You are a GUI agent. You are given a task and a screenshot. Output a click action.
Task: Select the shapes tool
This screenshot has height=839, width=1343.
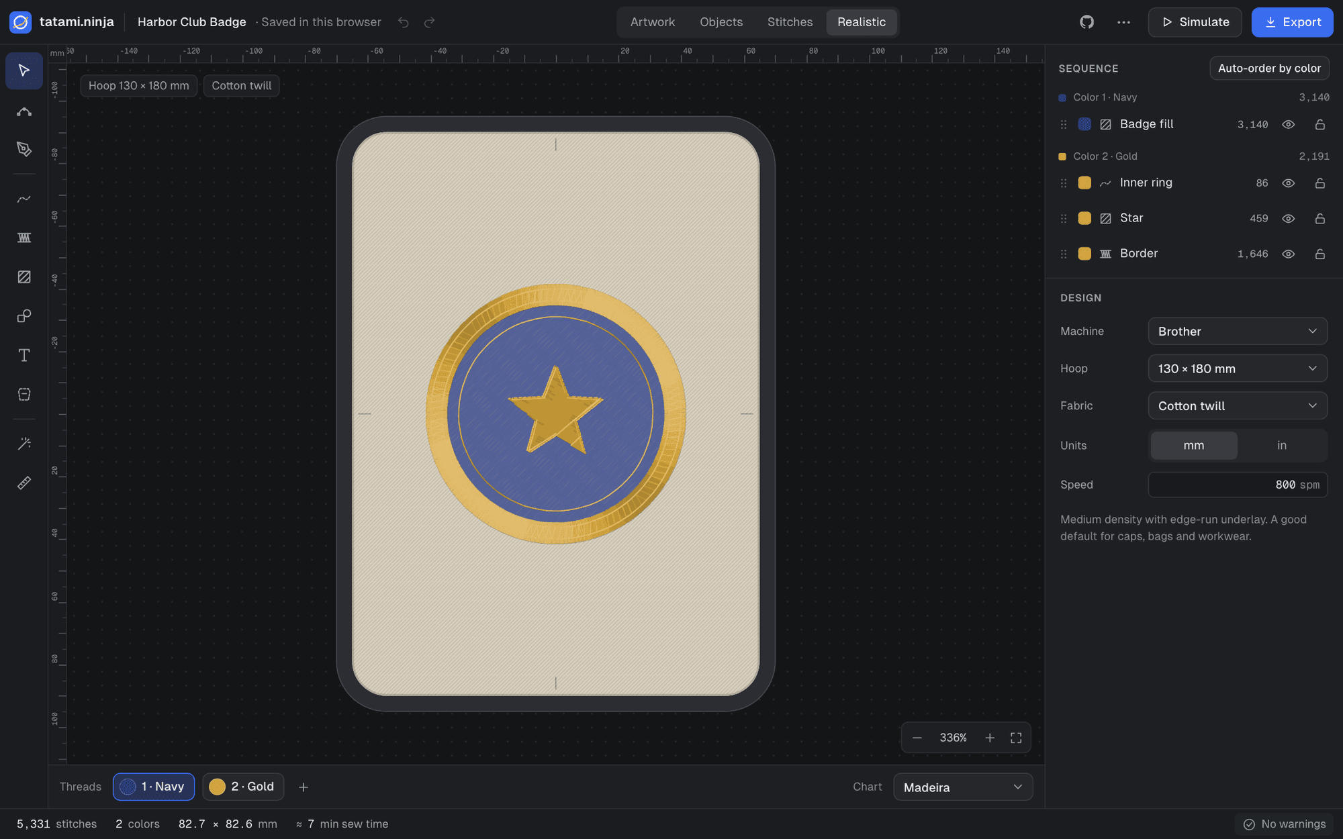tap(24, 315)
